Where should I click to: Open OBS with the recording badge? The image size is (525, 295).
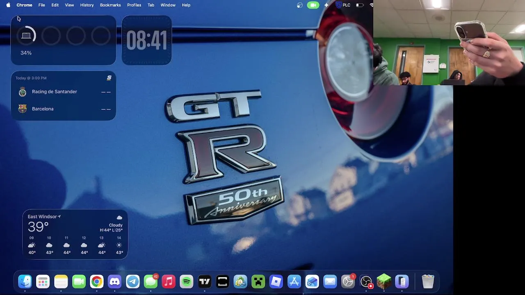(366, 281)
